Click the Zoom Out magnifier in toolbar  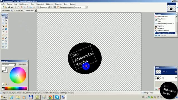[x=38, y=7]
